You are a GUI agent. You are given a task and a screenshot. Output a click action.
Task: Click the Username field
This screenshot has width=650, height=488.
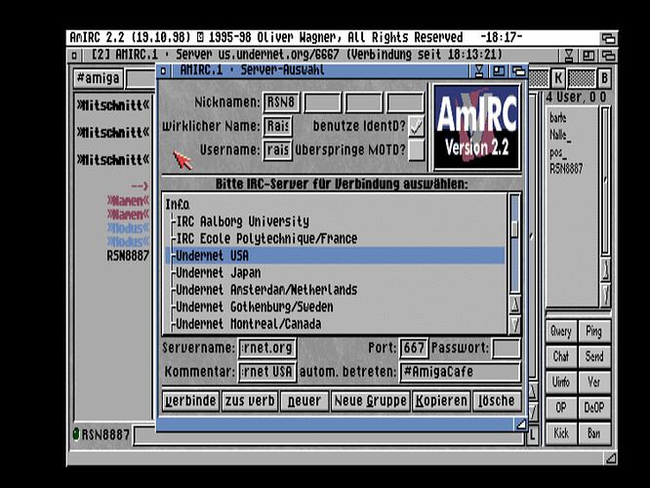click(x=278, y=150)
